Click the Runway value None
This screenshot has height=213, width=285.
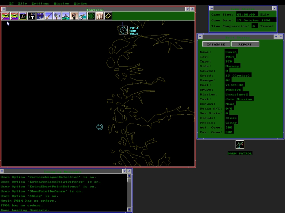[x=230, y=104]
